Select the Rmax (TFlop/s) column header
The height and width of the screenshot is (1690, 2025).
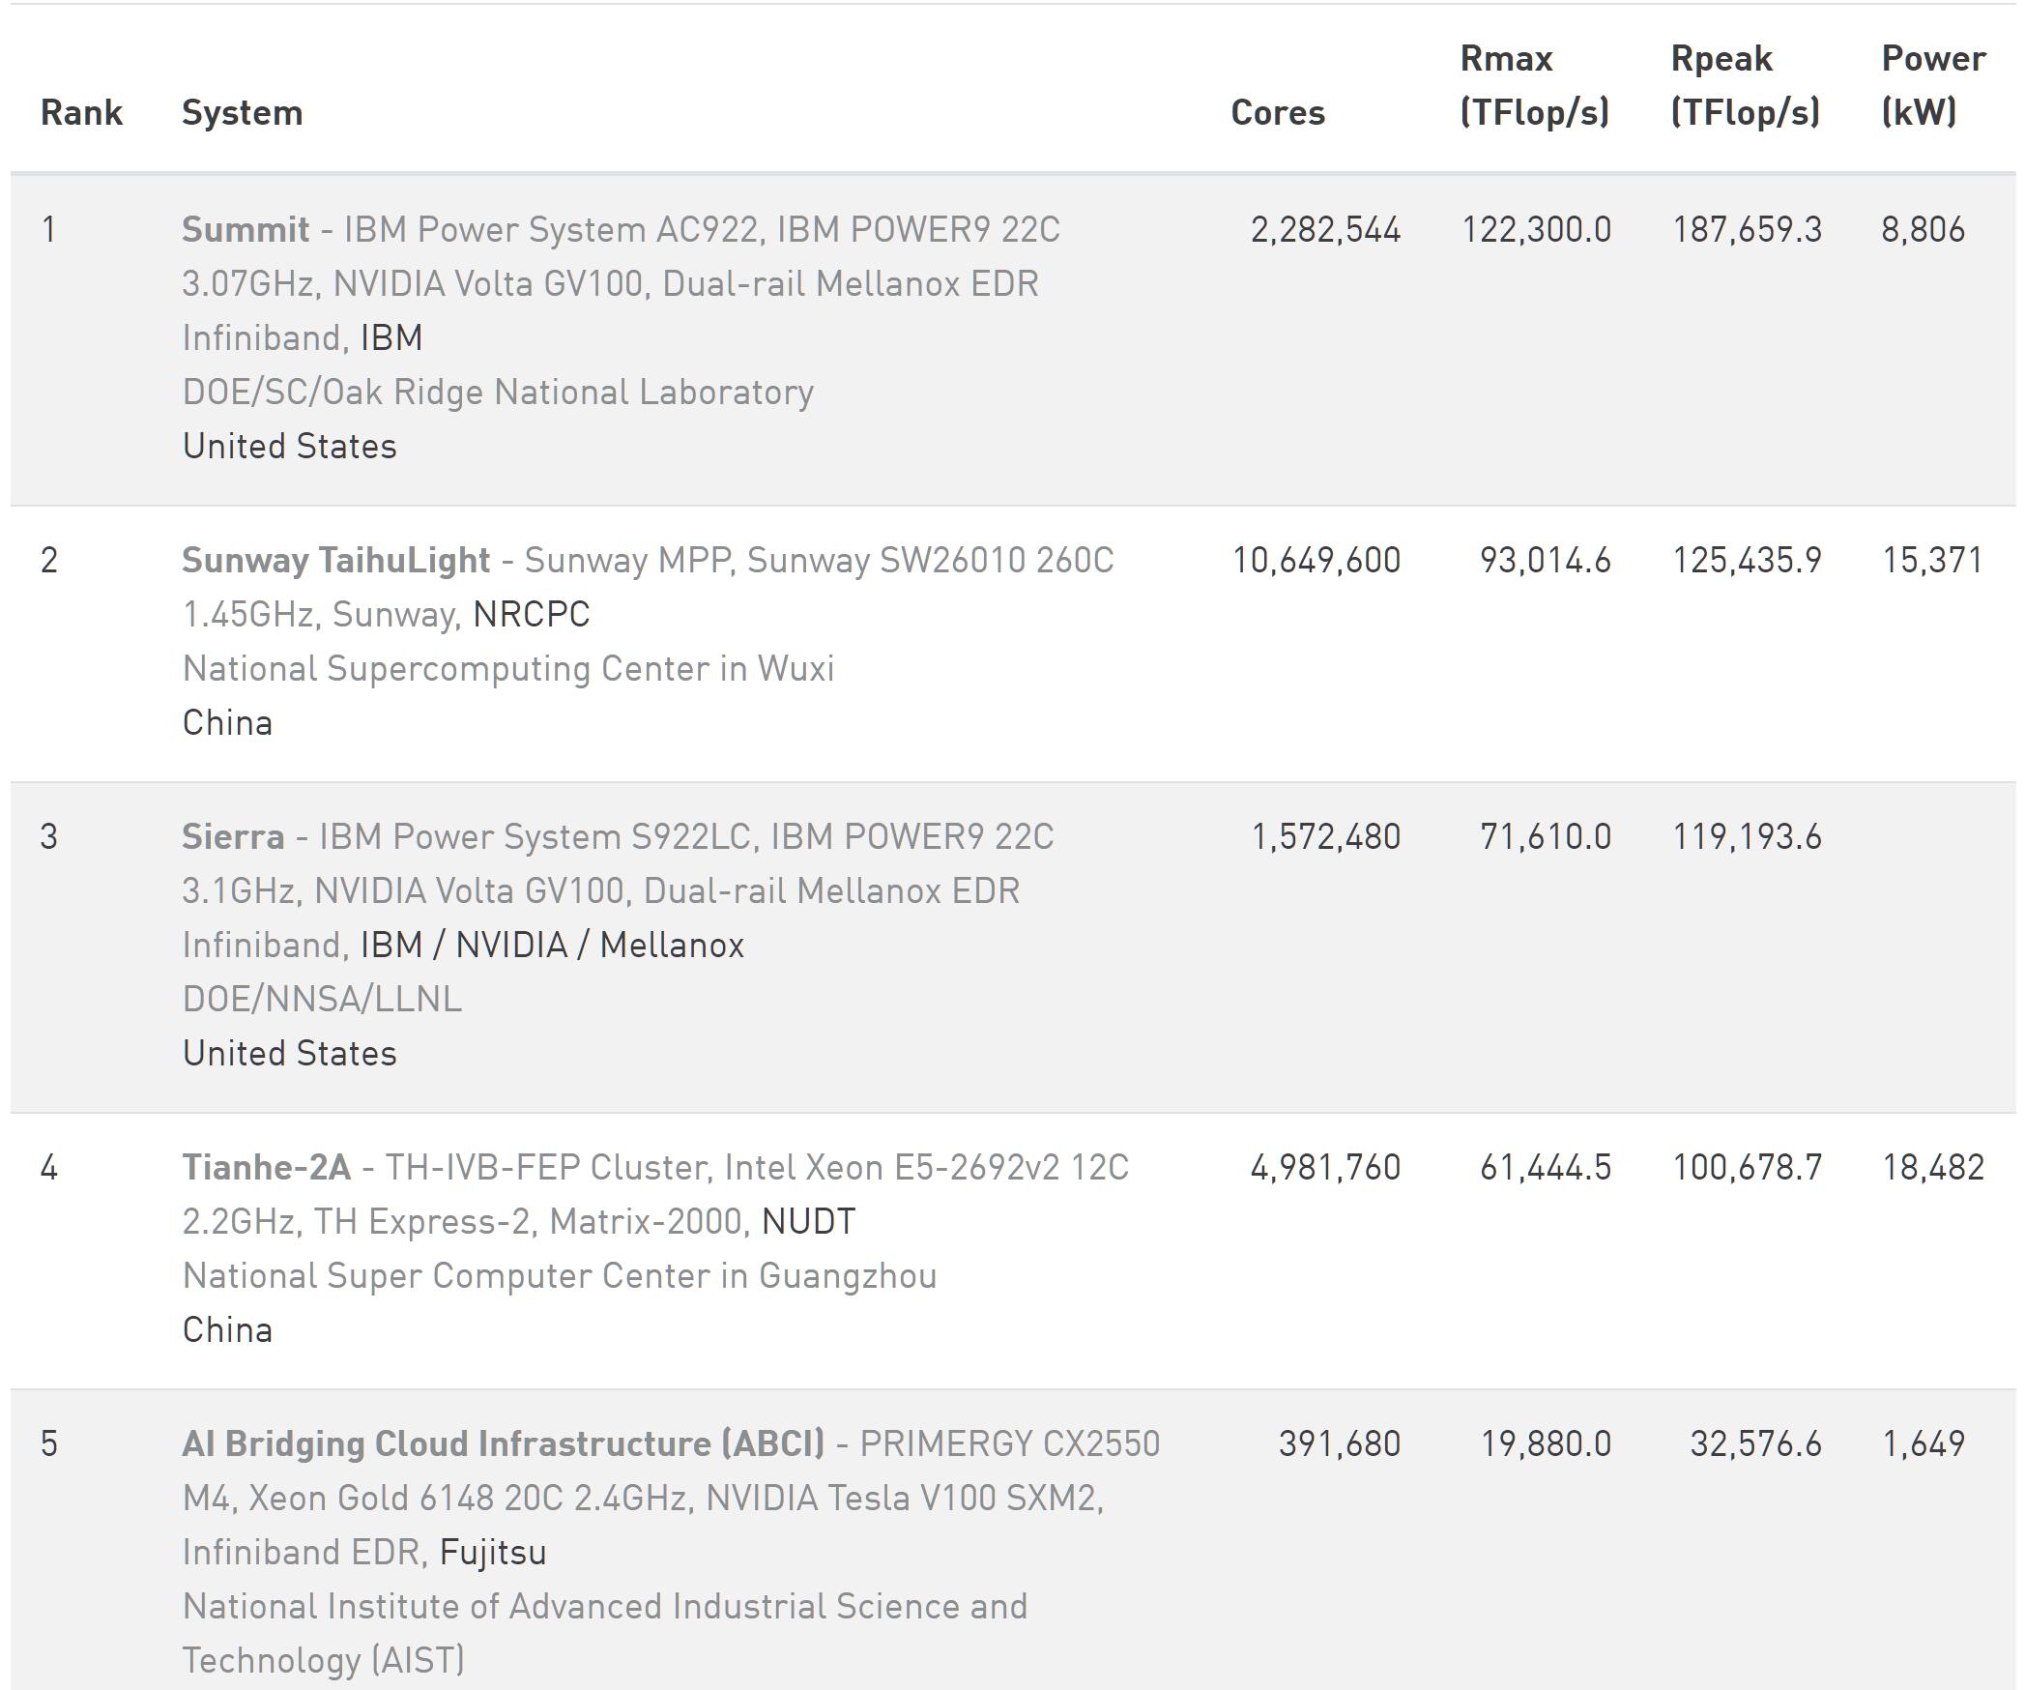coord(1534,86)
